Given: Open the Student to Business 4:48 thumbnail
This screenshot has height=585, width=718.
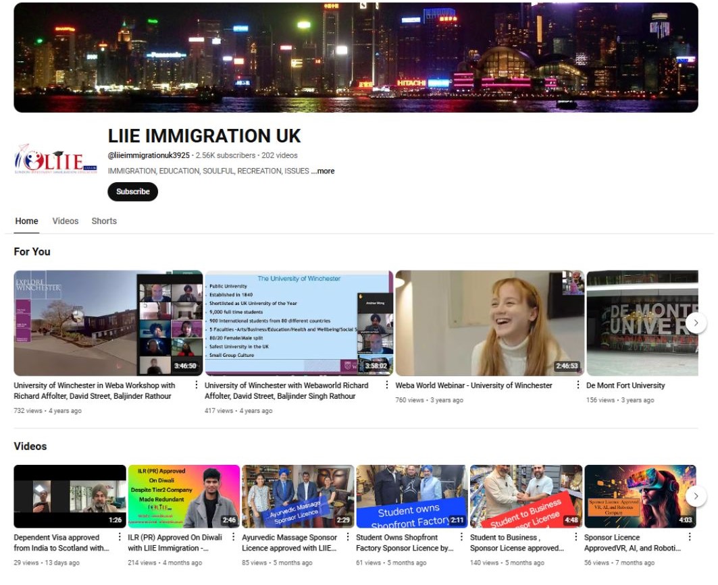Looking at the screenshot, I should click(526, 496).
